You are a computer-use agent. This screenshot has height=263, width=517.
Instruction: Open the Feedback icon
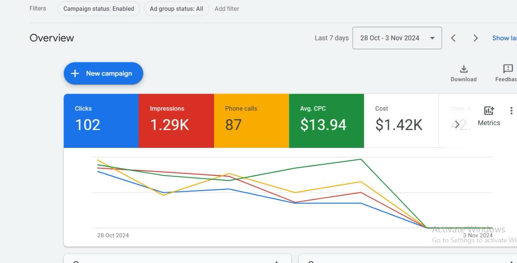tap(507, 69)
